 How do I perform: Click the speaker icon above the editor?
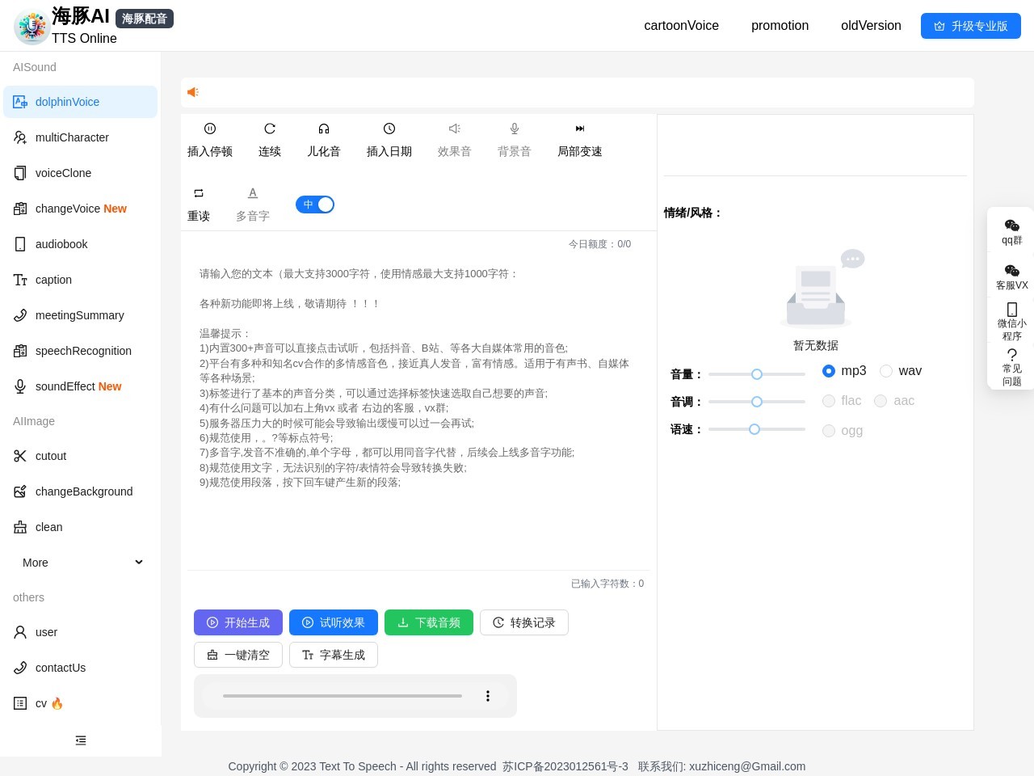point(193,92)
